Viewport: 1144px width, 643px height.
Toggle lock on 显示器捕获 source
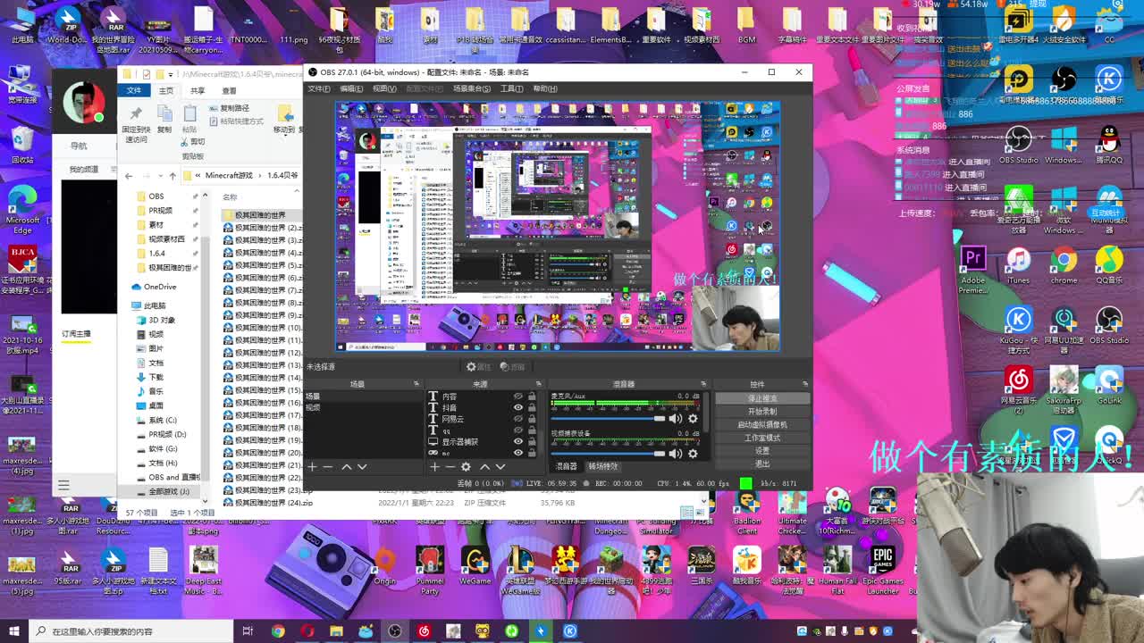[x=532, y=441]
